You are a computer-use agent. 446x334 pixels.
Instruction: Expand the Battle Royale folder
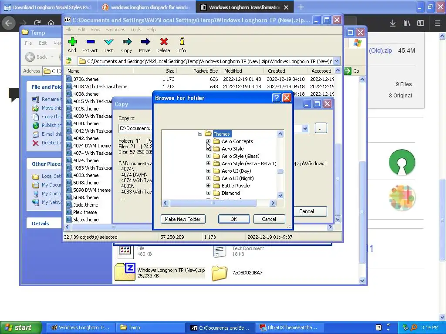pos(209,185)
